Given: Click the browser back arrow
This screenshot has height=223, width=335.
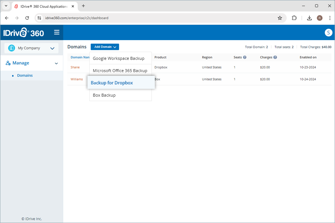Looking at the screenshot, I should 6,17.
